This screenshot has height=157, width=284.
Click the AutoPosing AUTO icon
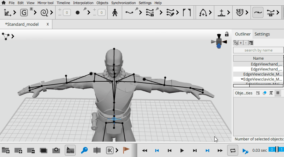(x=70, y=150)
